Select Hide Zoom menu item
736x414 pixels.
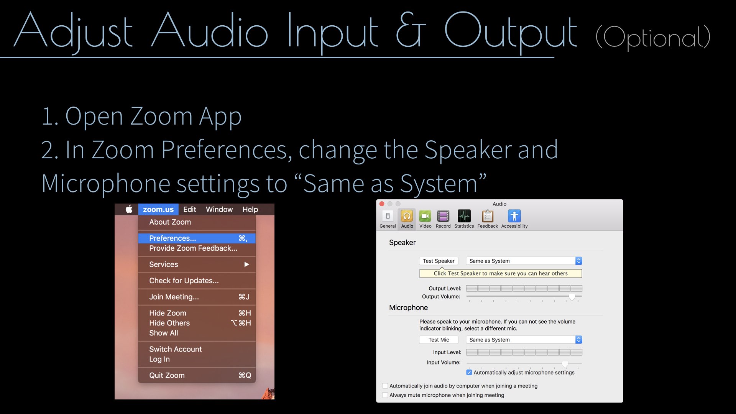[x=197, y=313]
